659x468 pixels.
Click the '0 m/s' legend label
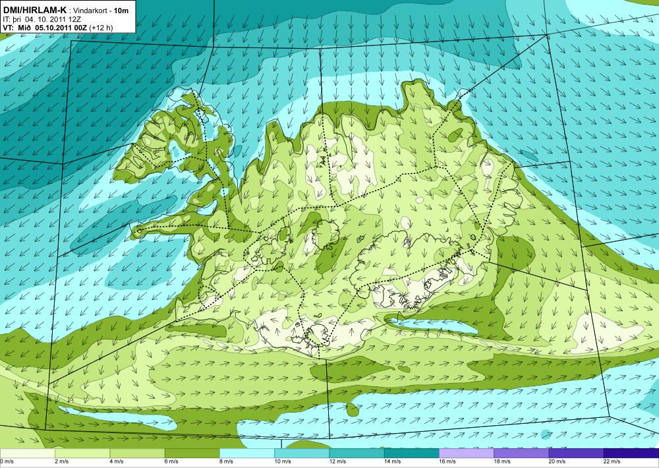tap(7, 461)
